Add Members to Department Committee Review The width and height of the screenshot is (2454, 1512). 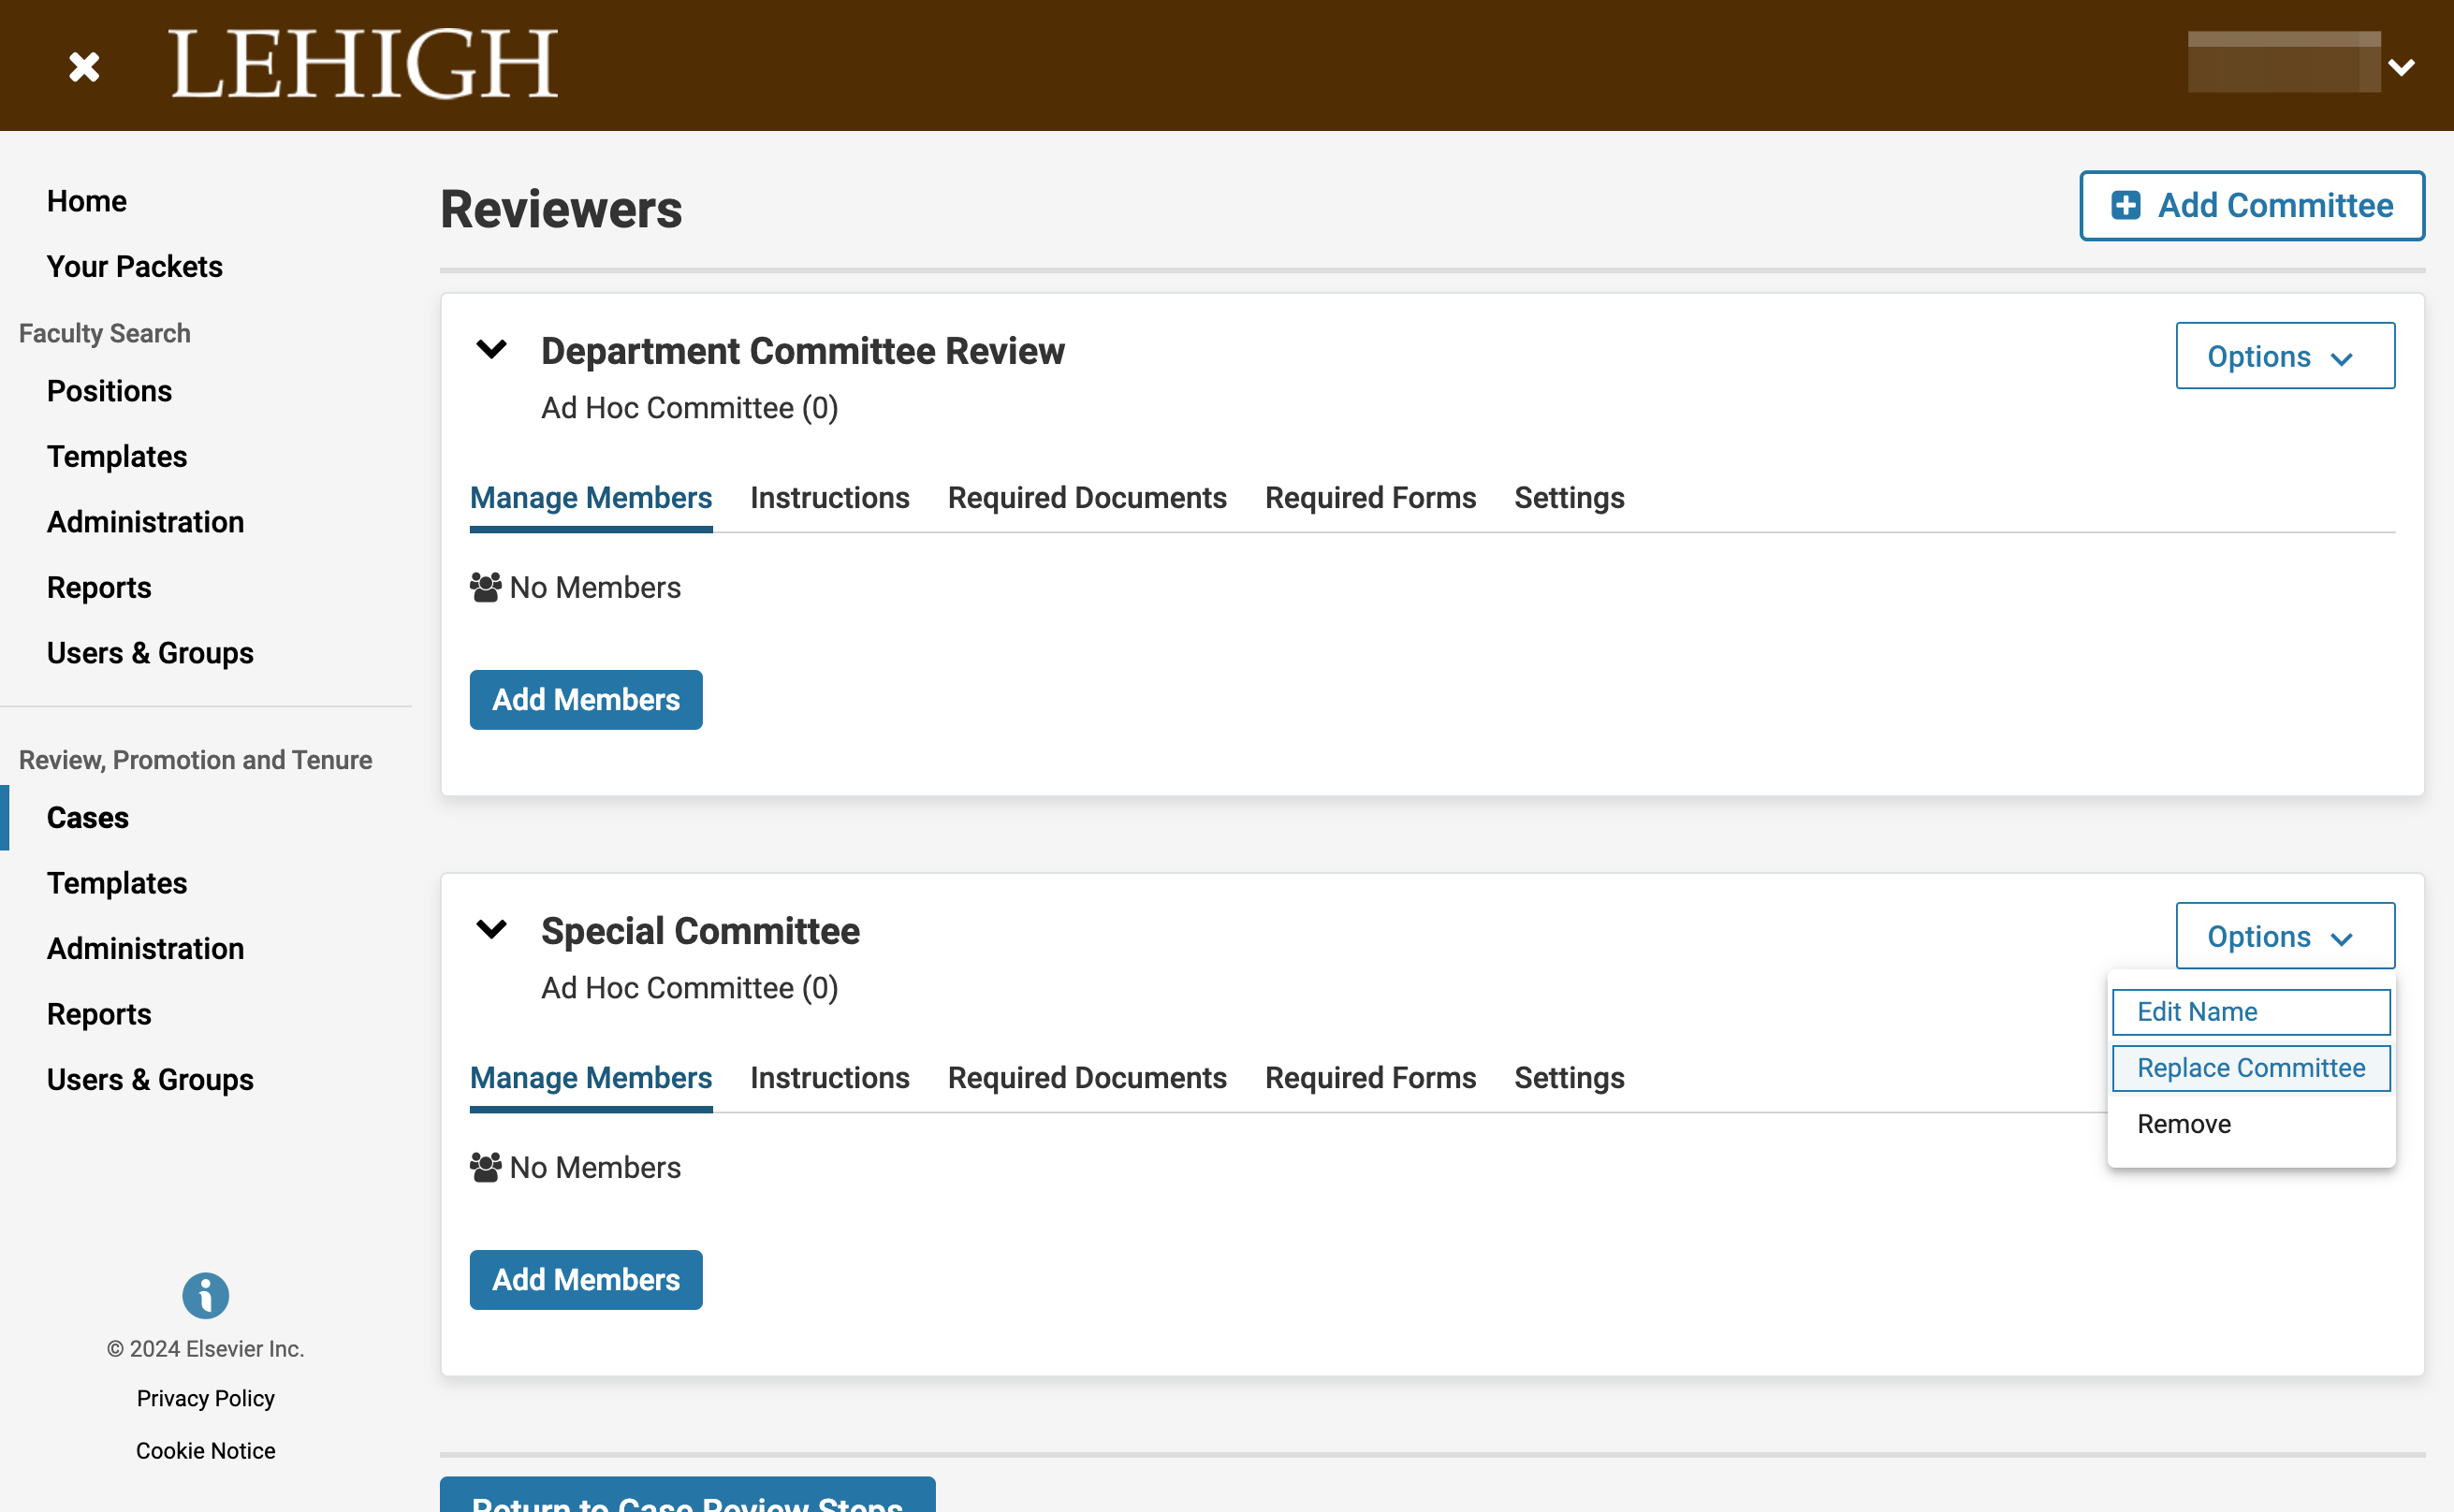click(x=586, y=700)
